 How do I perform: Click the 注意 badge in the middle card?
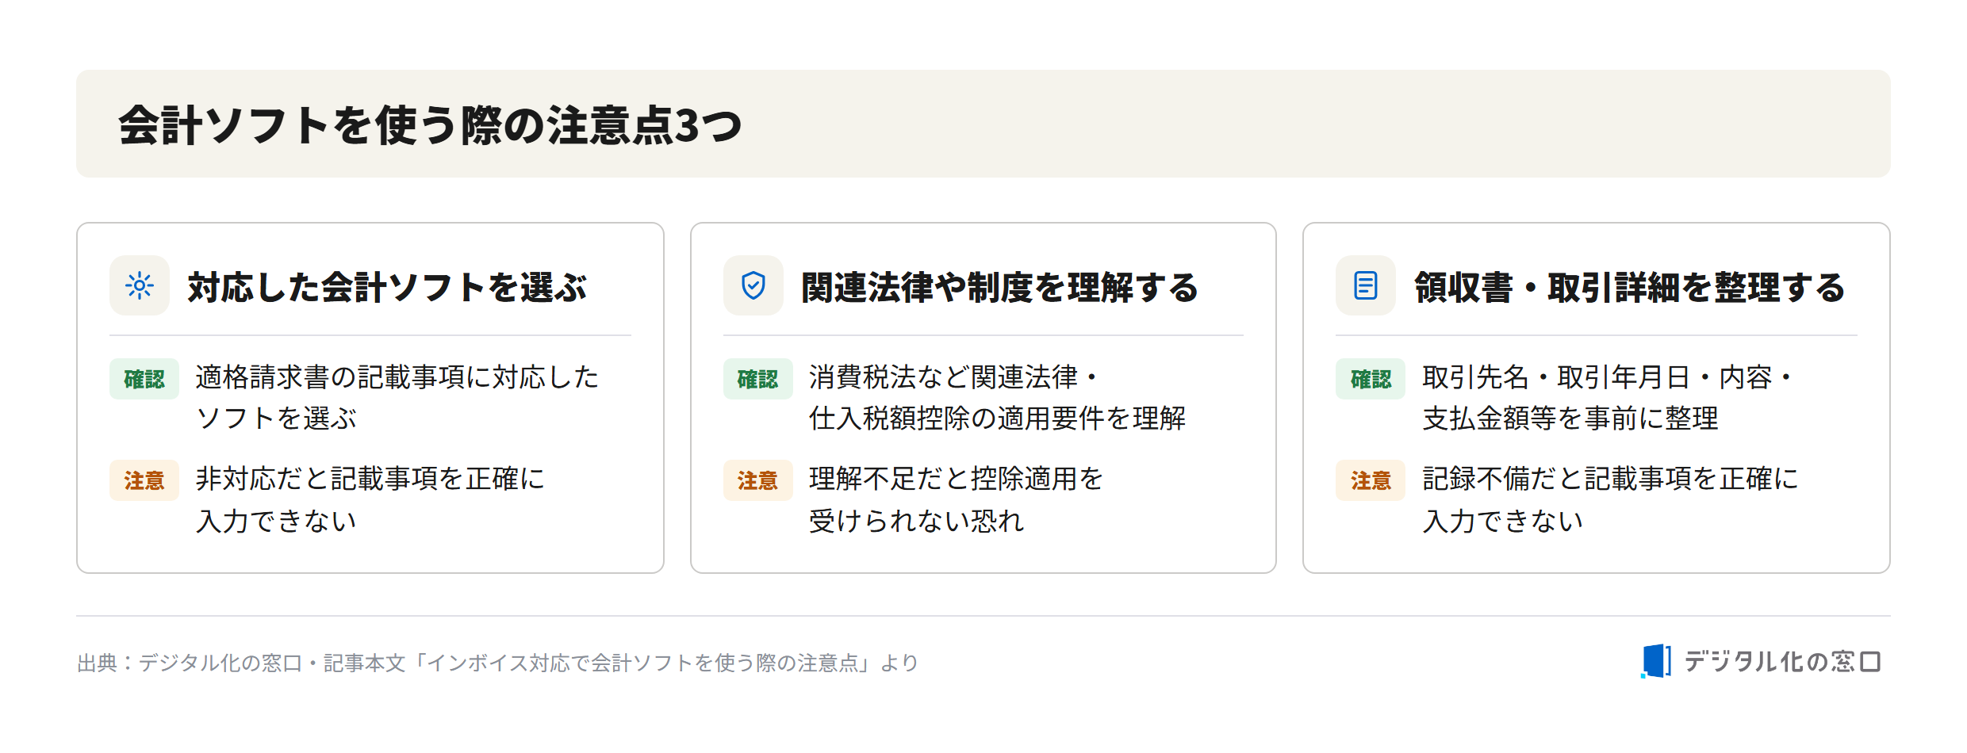tap(757, 480)
